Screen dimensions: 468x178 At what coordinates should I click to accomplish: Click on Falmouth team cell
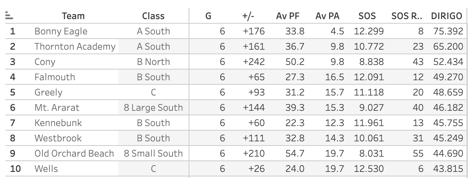pyautogui.click(x=55, y=77)
